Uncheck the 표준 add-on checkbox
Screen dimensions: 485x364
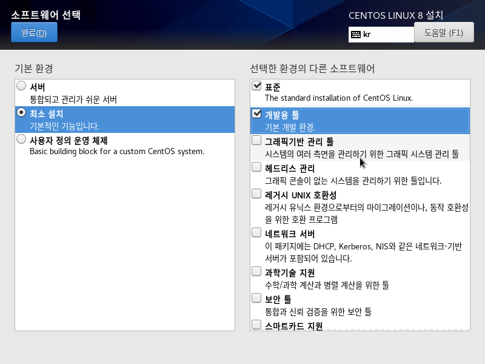point(256,86)
